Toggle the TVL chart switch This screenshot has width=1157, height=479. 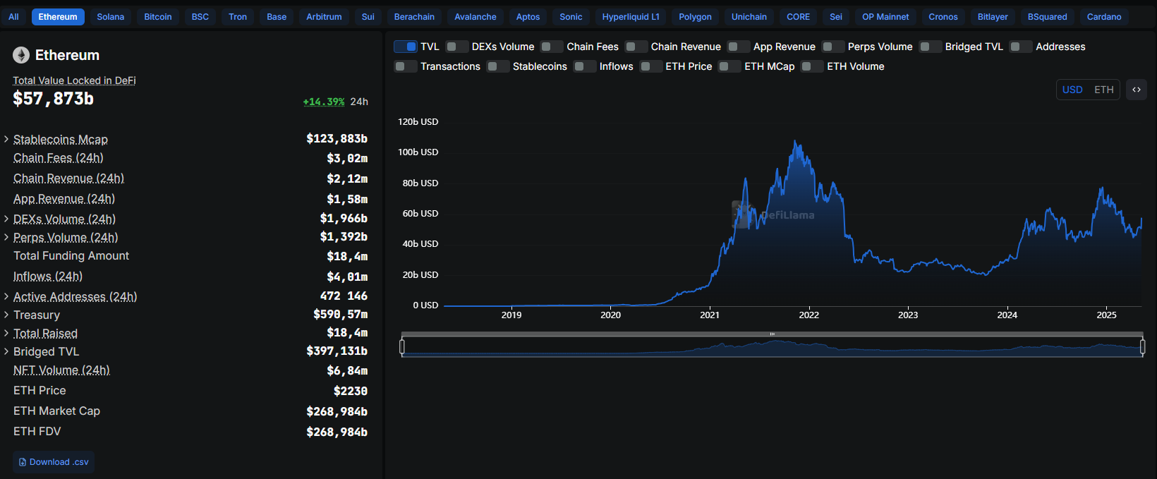coord(406,47)
